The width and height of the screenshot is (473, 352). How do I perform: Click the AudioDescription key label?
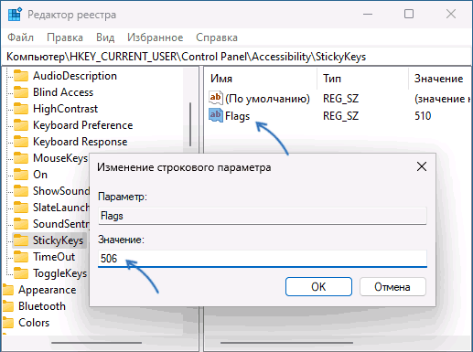75,76
